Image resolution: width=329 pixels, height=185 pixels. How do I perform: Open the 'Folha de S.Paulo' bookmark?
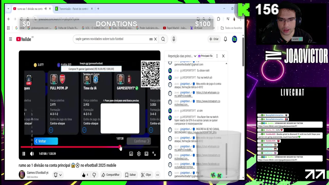(66, 28)
